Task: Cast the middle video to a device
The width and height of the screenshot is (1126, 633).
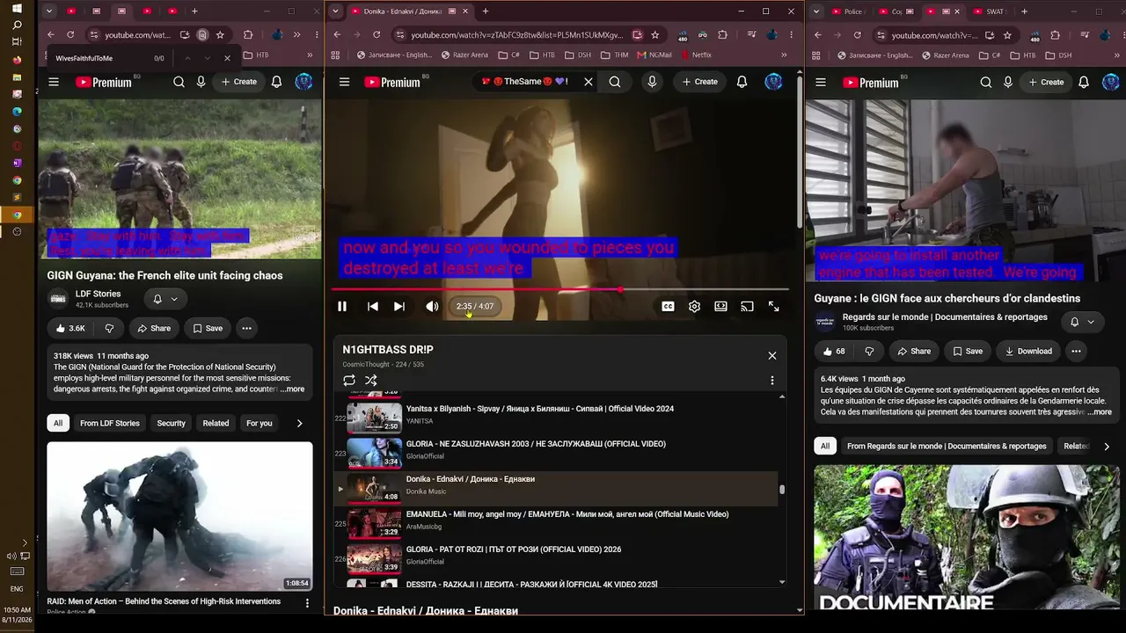Action: tap(748, 306)
